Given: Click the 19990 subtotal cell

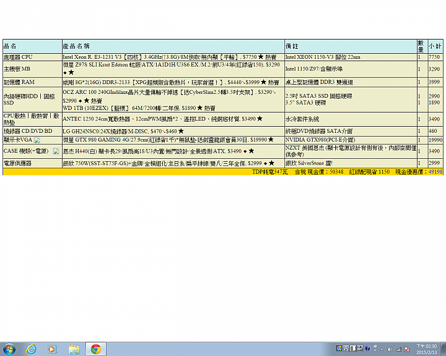Looking at the screenshot, I should [435, 140].
